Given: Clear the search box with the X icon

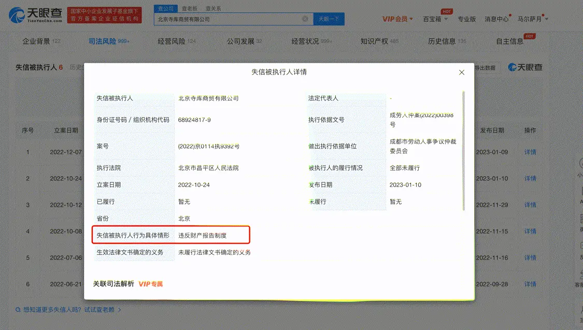Looking at the screenshot, I should click(305, 19).
